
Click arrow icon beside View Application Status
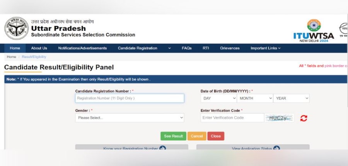point(276,148)
